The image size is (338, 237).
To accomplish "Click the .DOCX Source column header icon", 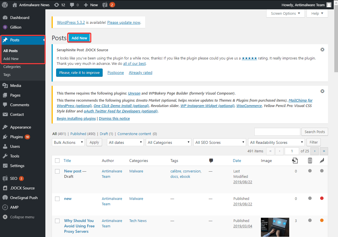I will 295,161.
